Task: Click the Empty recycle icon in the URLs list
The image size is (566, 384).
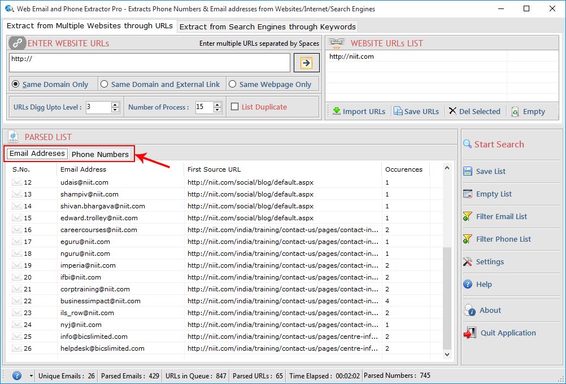Action: [515, 111]
